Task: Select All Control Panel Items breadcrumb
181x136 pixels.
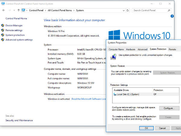Action: click(60, 10)
